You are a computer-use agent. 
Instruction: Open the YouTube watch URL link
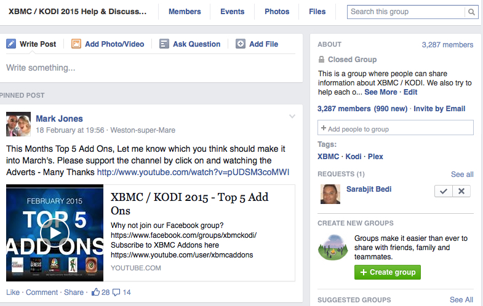pos(193,172)
